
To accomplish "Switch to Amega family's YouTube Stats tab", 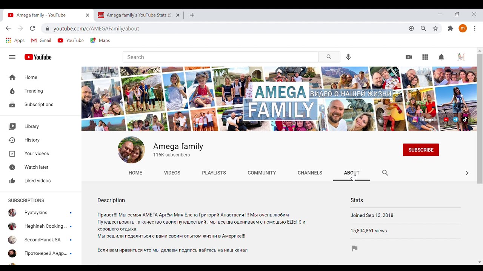I will [138, 15].
